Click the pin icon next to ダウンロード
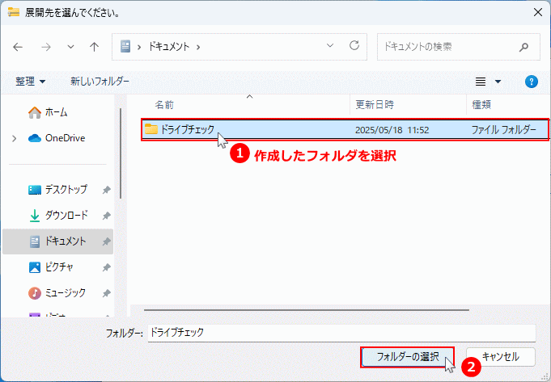The width and height of the screenshot is (551, 382). click(106, 216)
